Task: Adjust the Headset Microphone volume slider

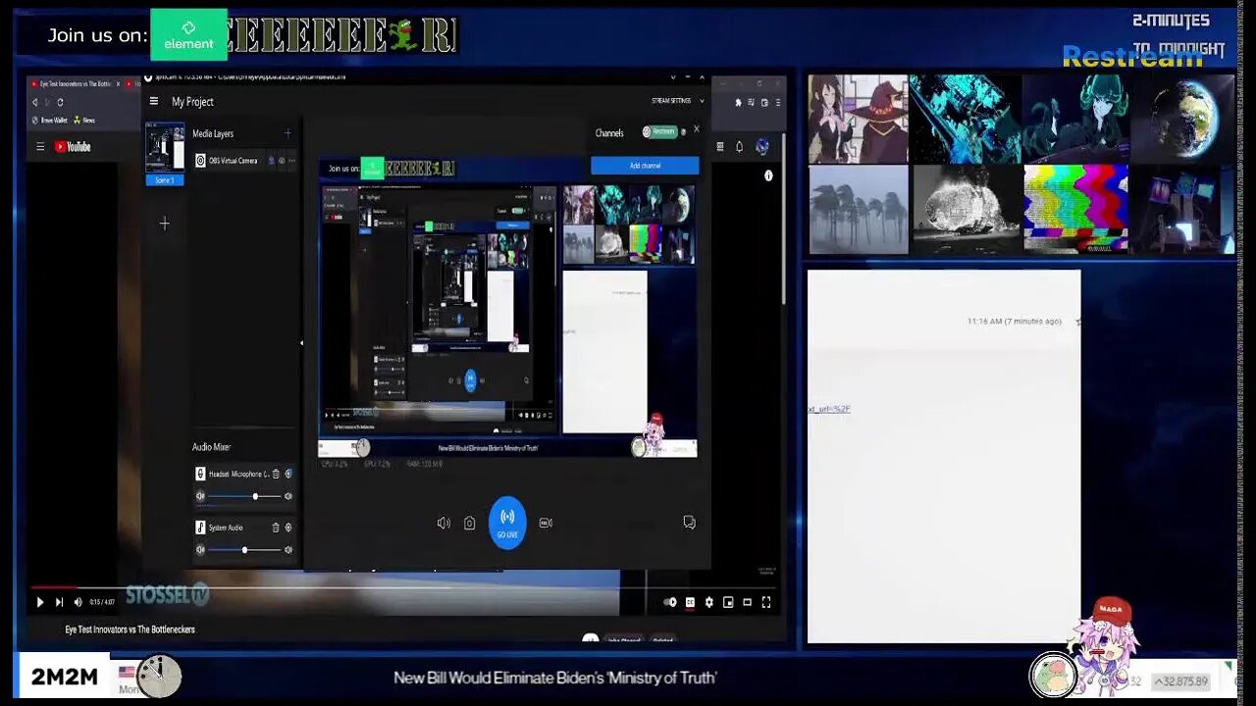Action: tap(245, 496)
